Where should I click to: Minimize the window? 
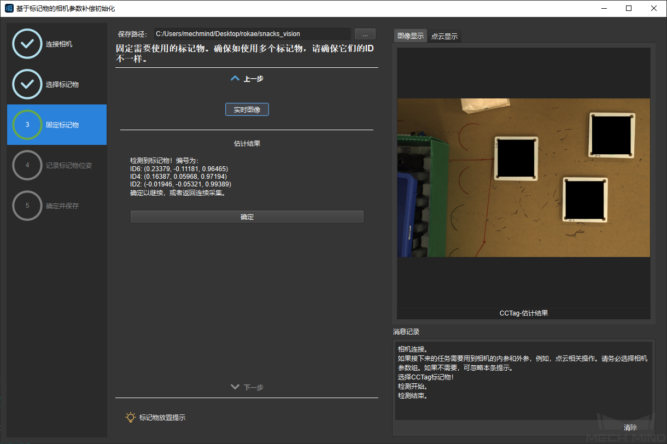click(604, 8)
